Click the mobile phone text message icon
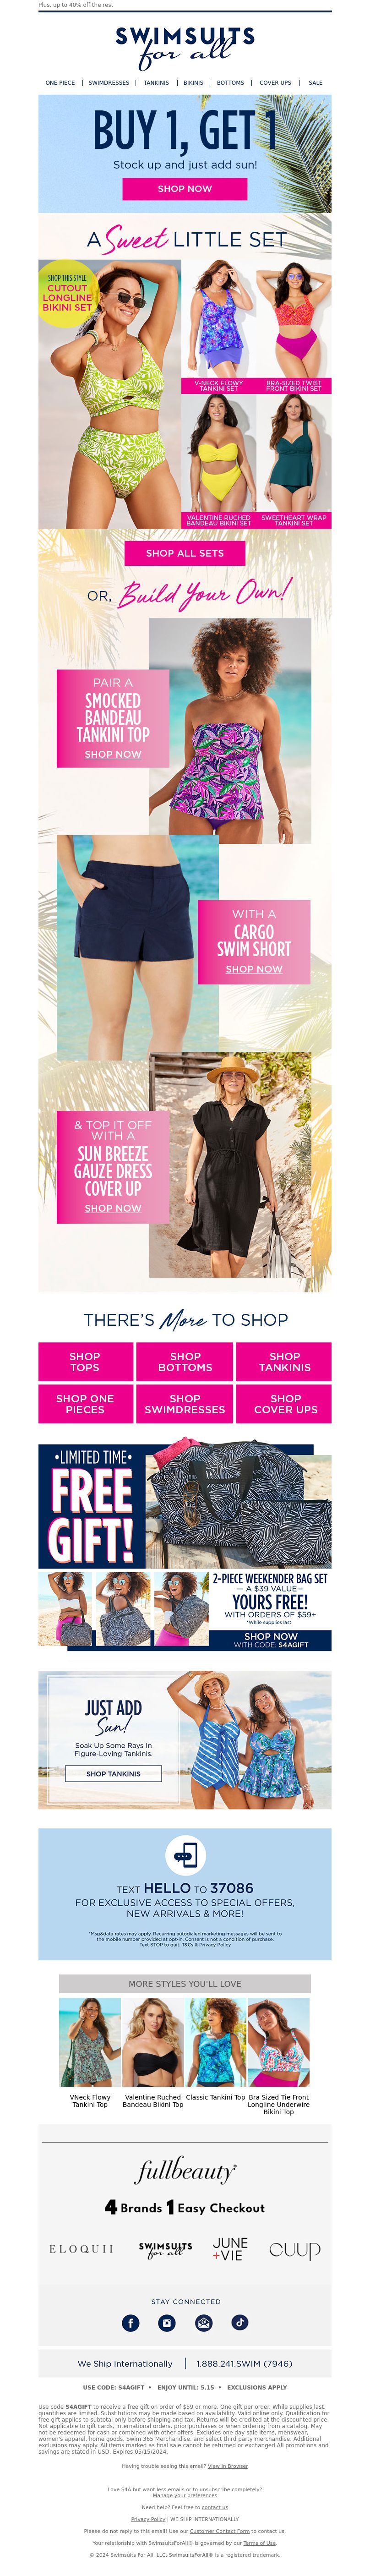Viewport: 370px width, 2576px height. [x=185, y=1853]
